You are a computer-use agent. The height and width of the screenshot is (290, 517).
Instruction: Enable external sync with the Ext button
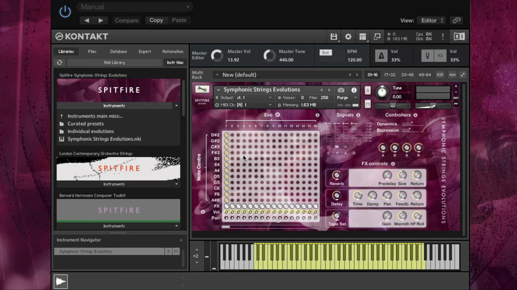coord(326,52)
